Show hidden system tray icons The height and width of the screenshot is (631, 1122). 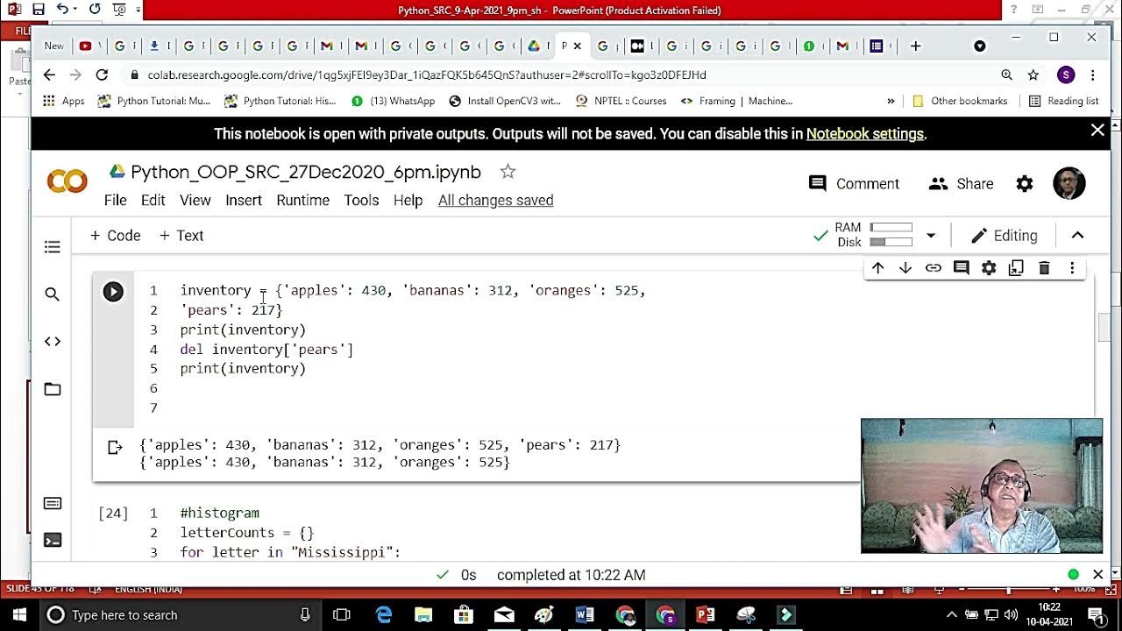[952, 614]
